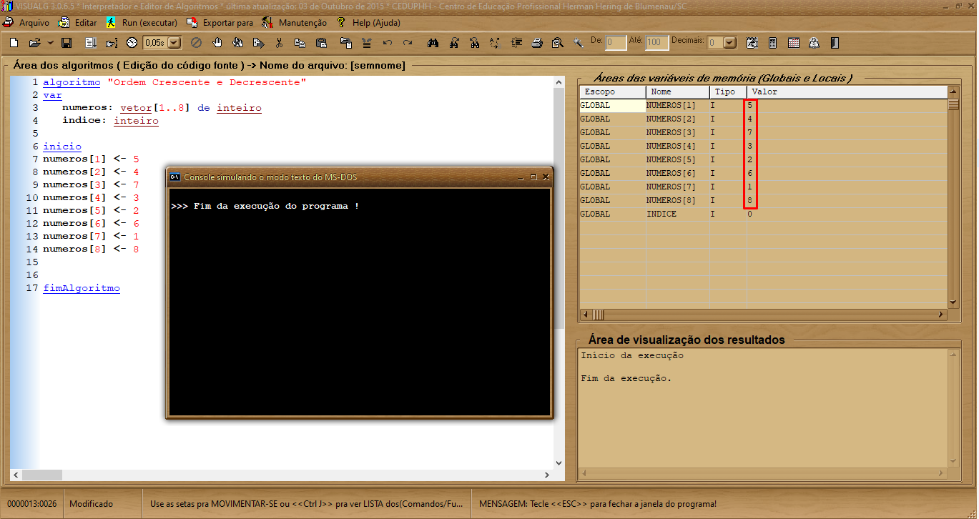Click the binoculars replace icon
The image size is (979, 519).
pyautogui.click(x=475, y=43)
